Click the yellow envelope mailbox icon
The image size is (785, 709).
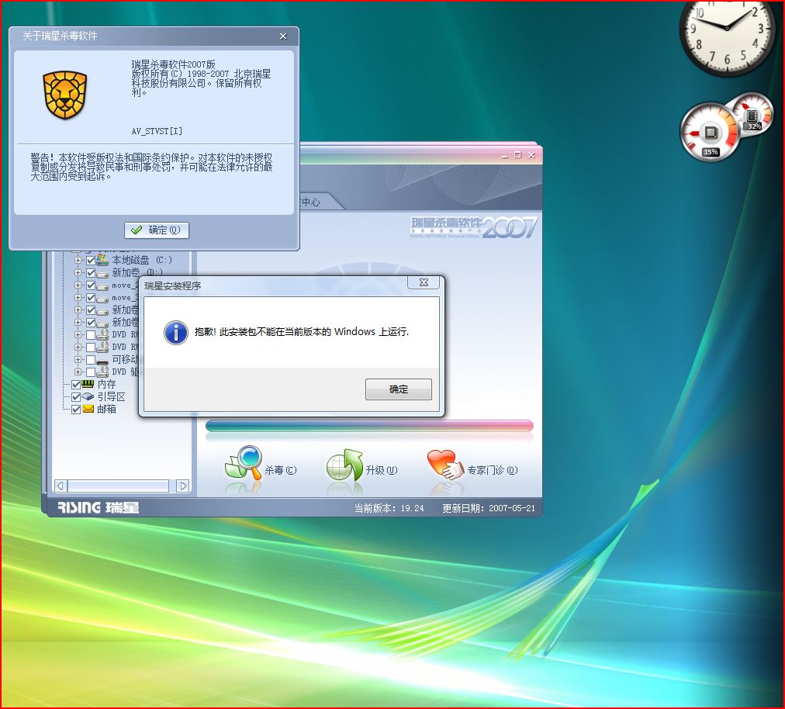pos(88,409)
